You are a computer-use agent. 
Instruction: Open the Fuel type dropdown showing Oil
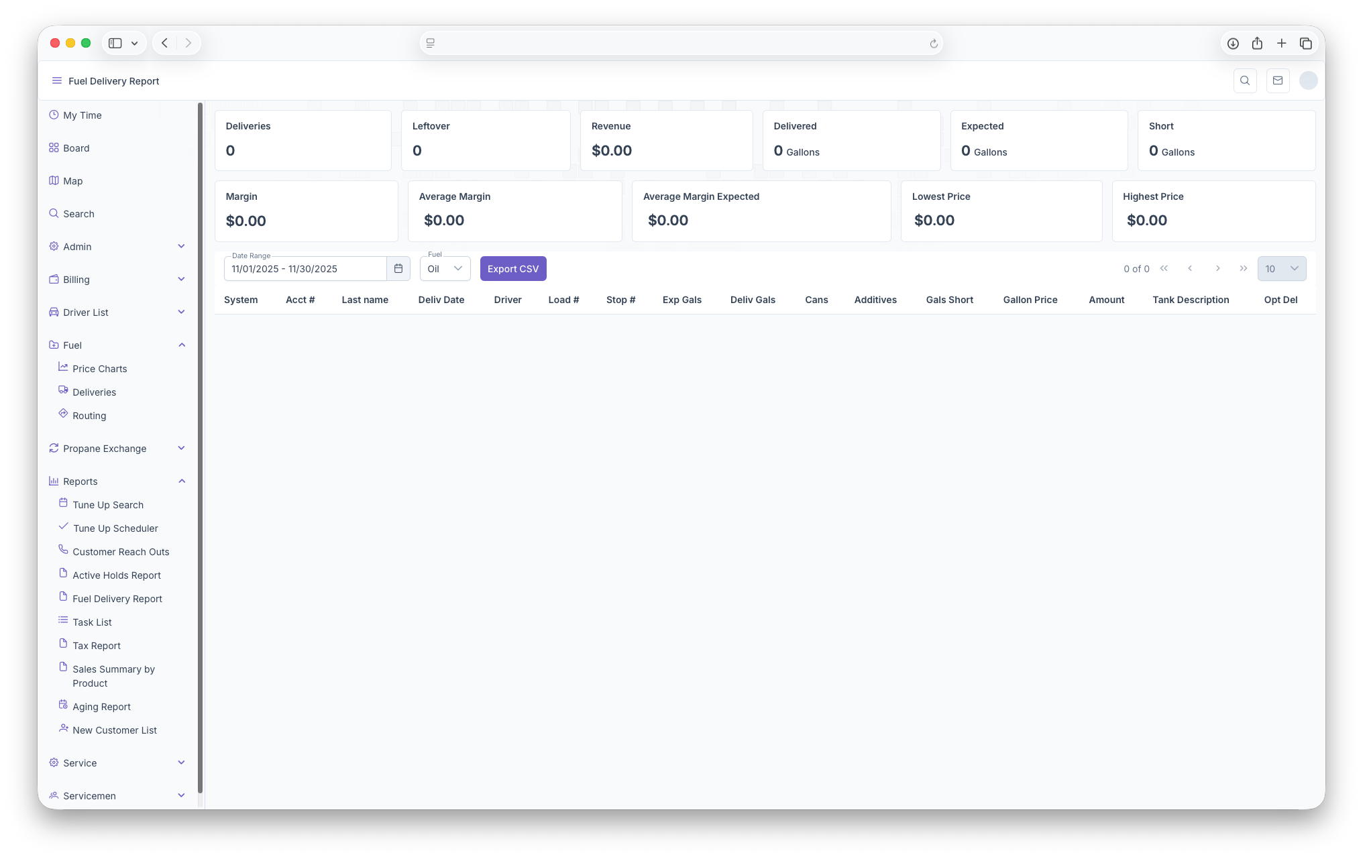445,269
